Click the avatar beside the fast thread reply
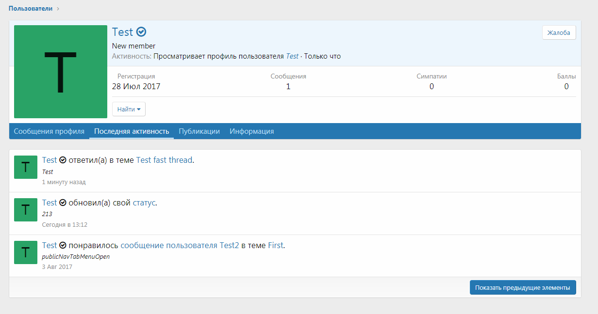This screenshot has height=314, width=598. click(25, 167)
